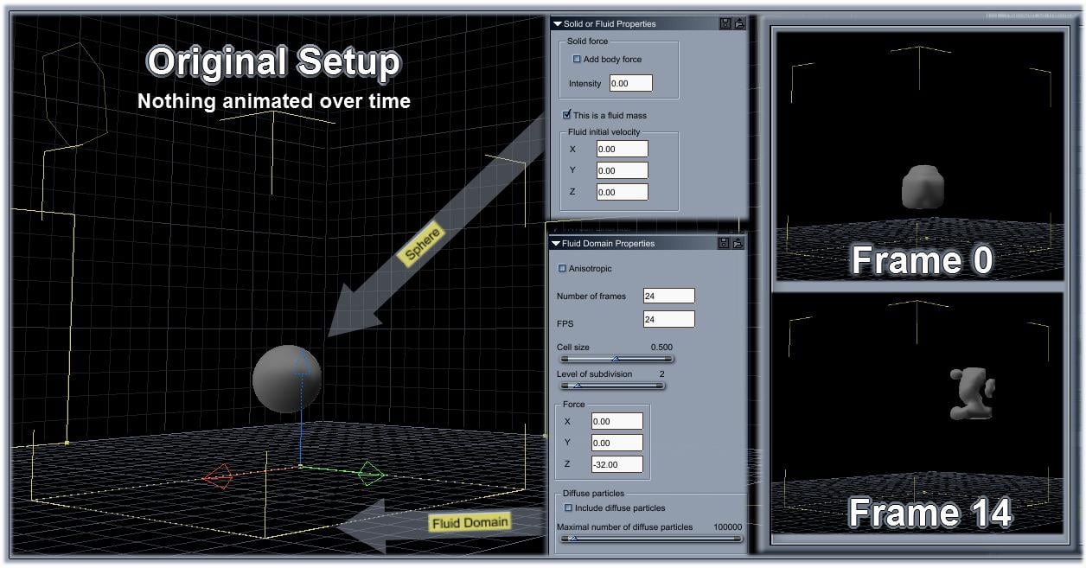This screenshot has height=568, width=1086.
Task: Select the gray sphere in the viewport
Action: pyautogui.click(x=285, y=379)
